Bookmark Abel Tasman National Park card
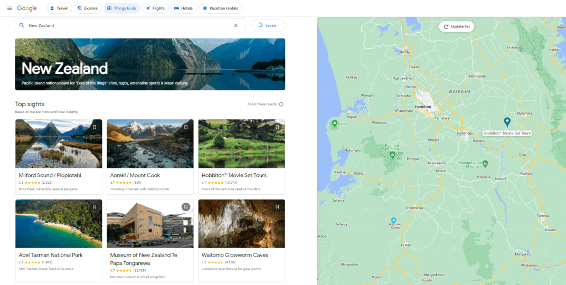Image resolution: width=566 pixels, height=285 pixels. (x=94, y=207)
